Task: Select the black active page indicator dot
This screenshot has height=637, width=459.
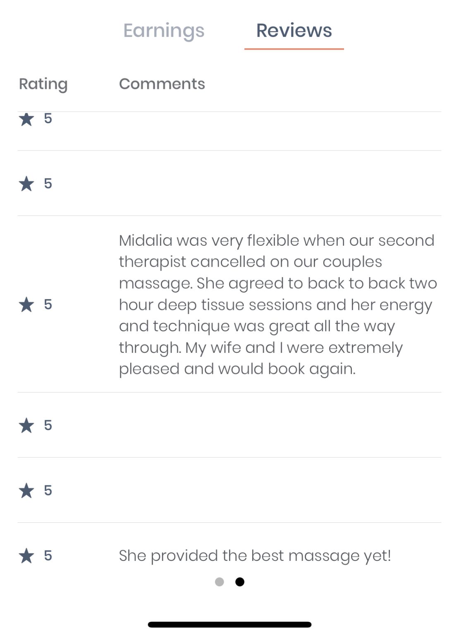Action: (240, 582)
